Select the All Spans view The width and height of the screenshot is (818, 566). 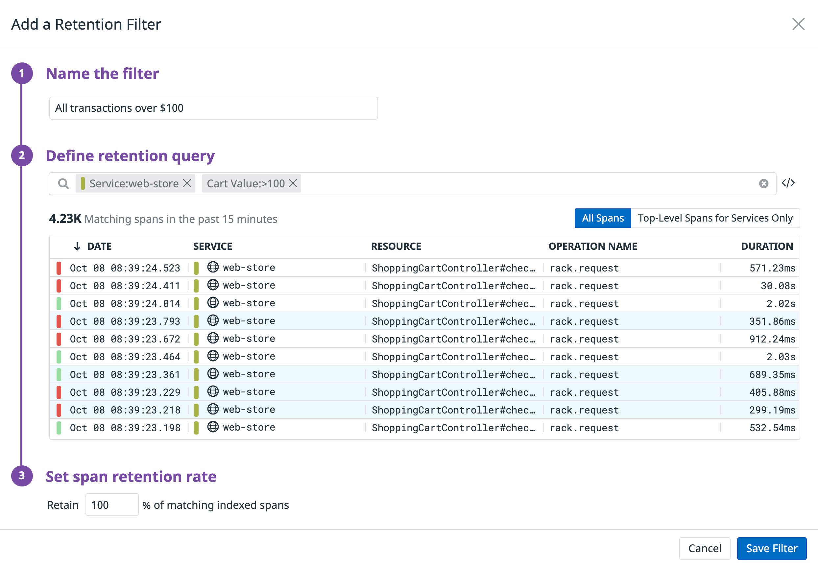(602, 218)
